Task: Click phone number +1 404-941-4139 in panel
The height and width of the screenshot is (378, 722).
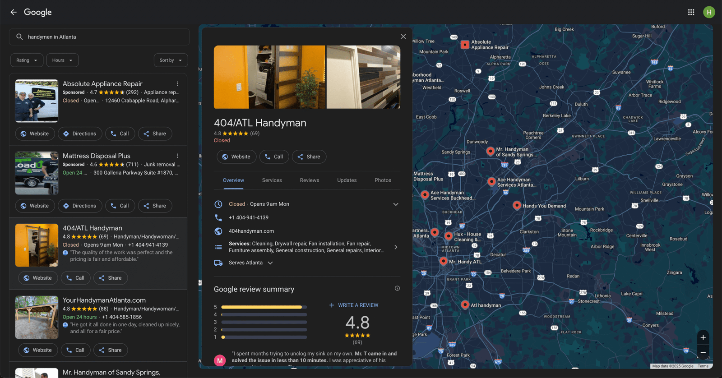Action: [249, 217]
